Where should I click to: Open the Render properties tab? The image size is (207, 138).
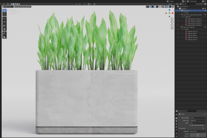pos(176,118)
